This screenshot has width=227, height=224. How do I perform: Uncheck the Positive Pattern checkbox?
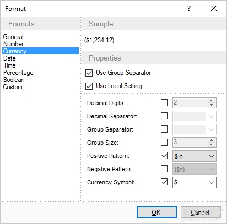point(164,156)
